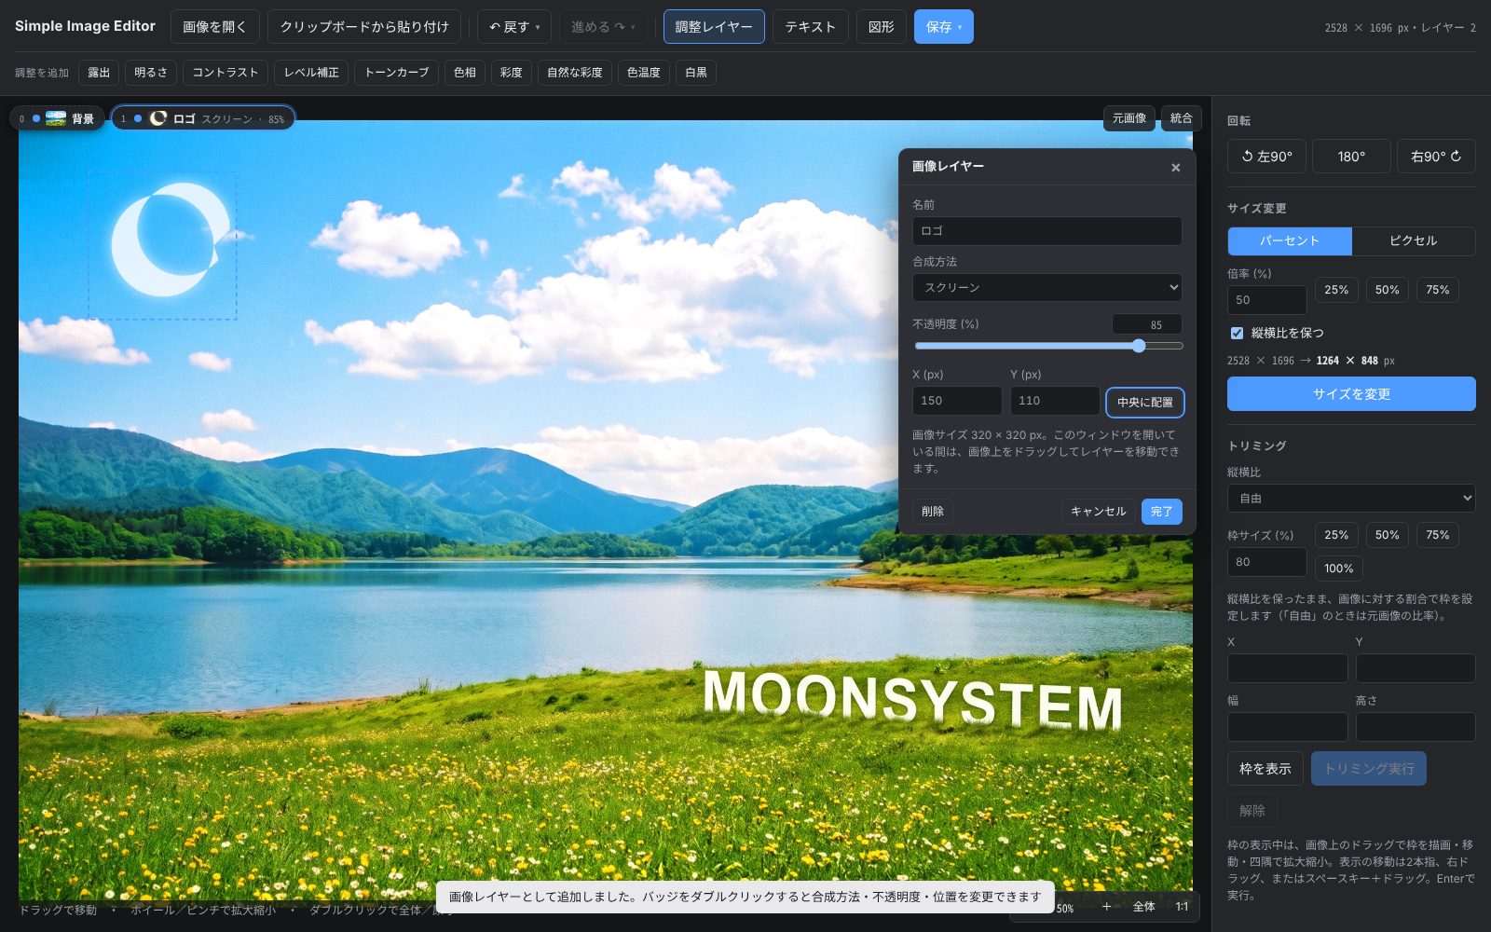The width and height of the screenshot is (1491, 932).
Task: Toggle visibility dot of ロゴ layer
Action: 138,118
